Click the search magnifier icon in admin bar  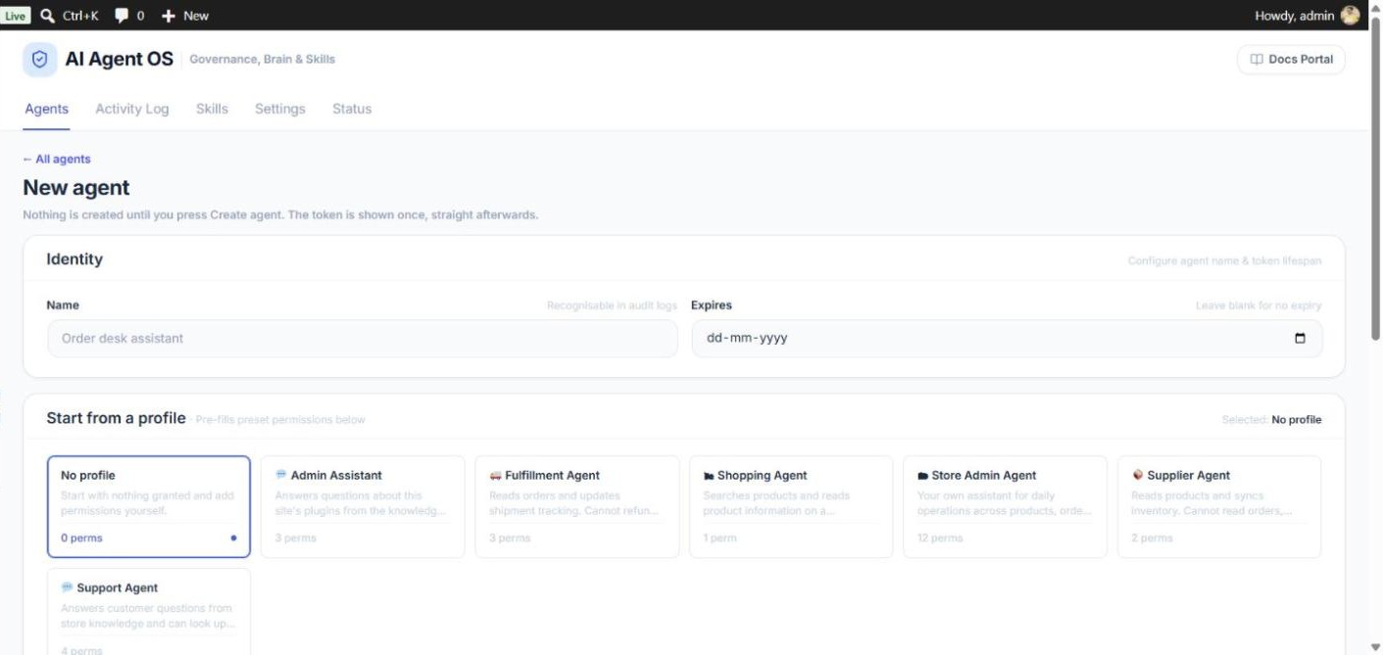tap(47, 15)
